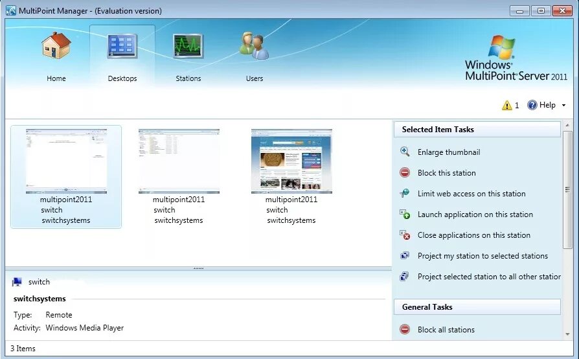The height and width of the screenshot is (359, 579).
Task: Open the Home tab house icon
Action: (56, 45)
